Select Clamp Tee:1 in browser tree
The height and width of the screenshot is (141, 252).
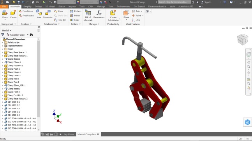coord(13,82)
